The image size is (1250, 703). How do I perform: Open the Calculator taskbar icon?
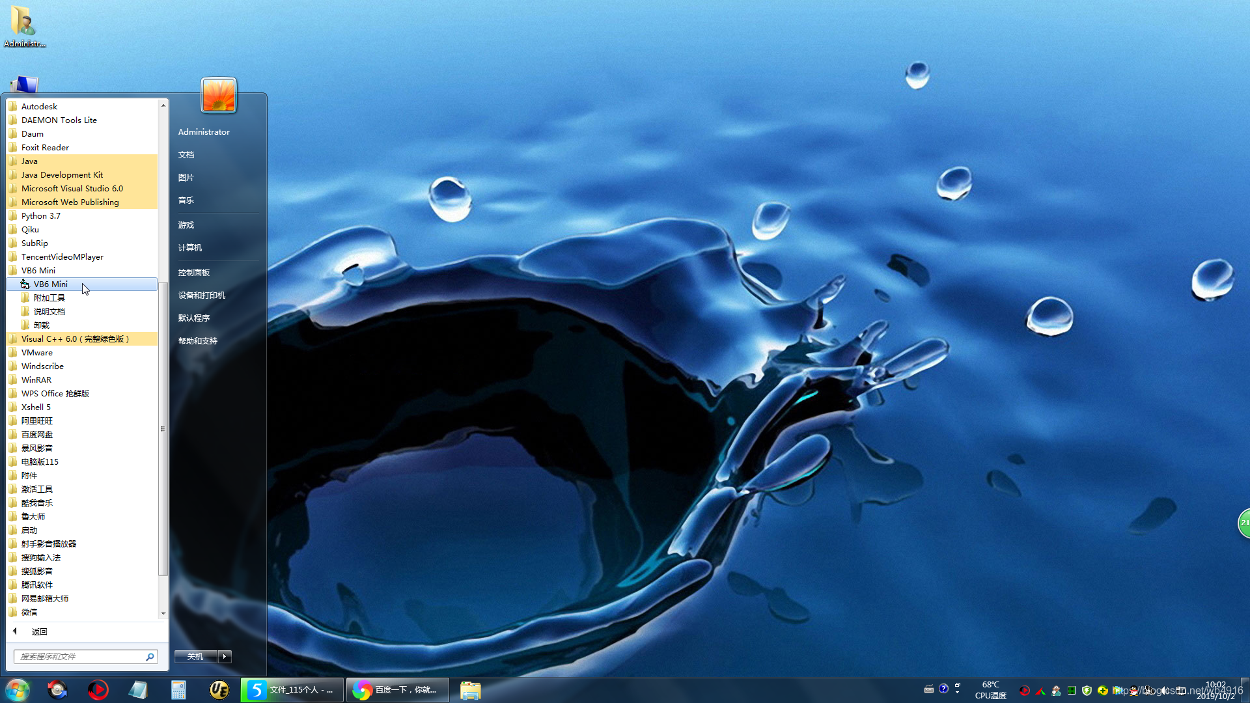pos(178,689)
